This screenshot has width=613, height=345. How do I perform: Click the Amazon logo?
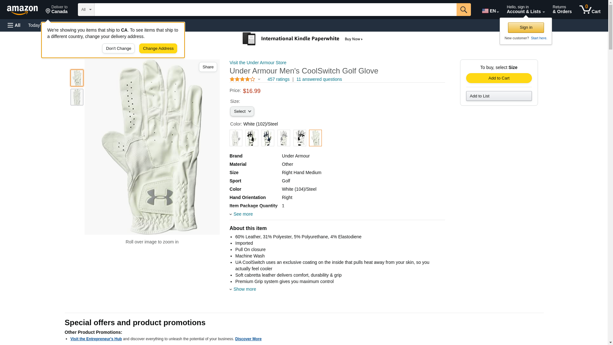point(22,10)
